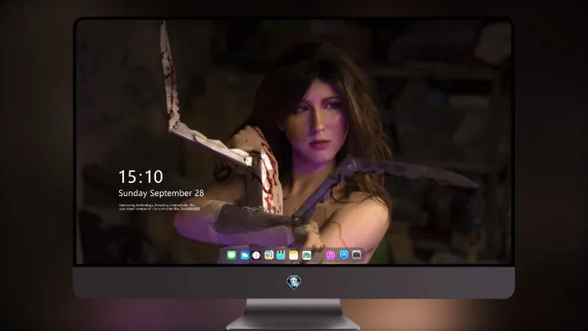Open the colorful folders app in dock

click(307, 255)
